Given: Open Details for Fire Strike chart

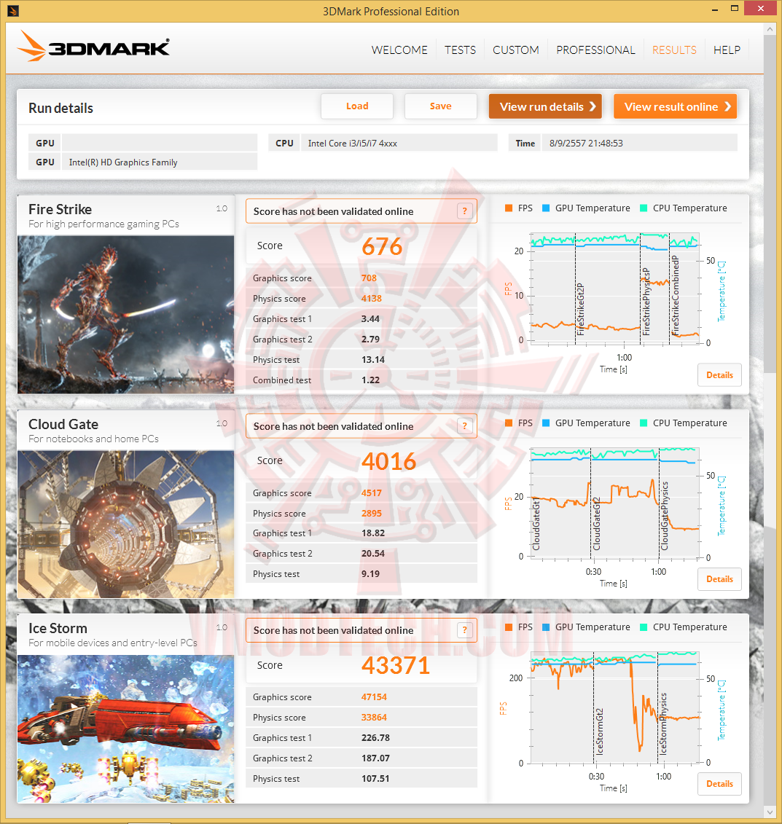Looking at the screenshot, I should pyautogui.click(x=719, y=375).
